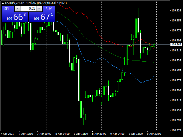
Task: Click price scale value 109.455
Action: click(176, 70)
